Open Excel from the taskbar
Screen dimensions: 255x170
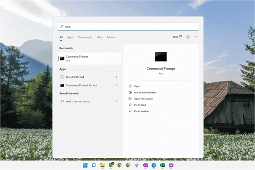pos(163,165)
